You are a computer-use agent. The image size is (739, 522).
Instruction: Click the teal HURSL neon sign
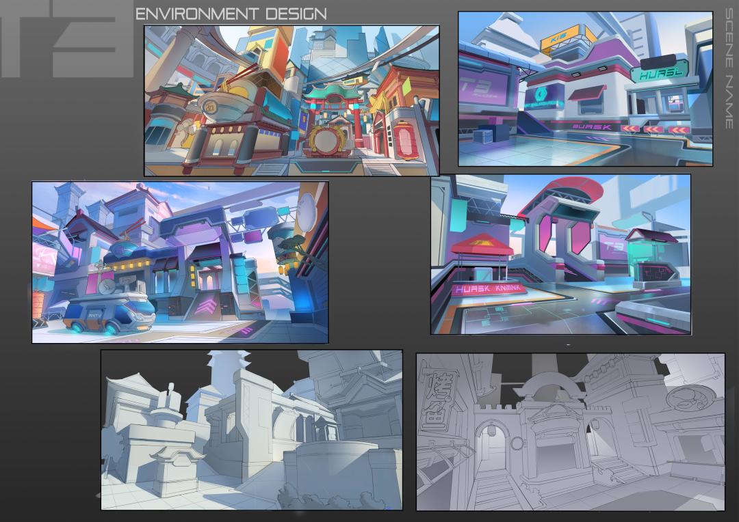tap(660, 74)
